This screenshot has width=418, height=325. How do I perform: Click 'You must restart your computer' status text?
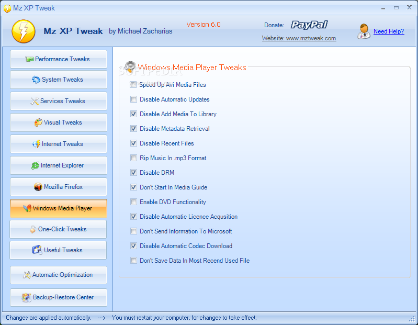(184, 318)
